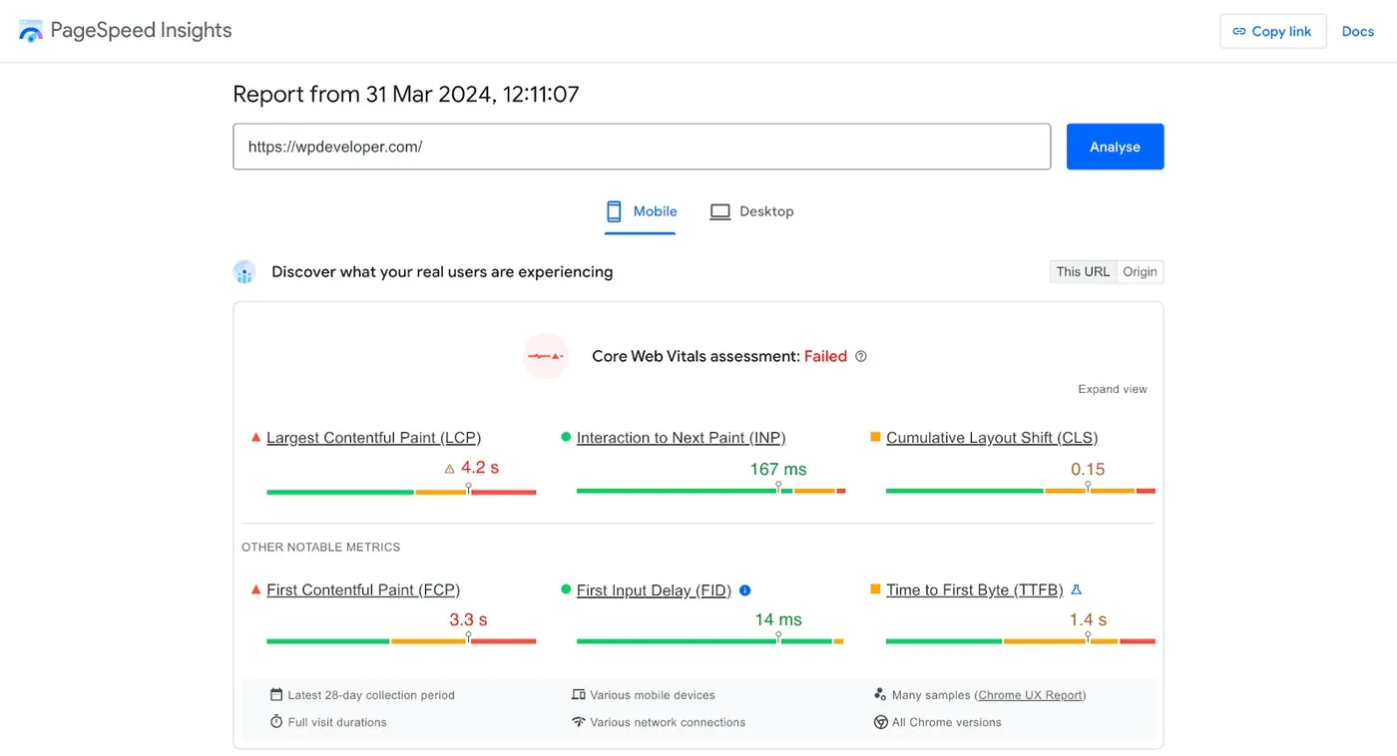Click Discover what your real users are experiencing

coord(442,272)
